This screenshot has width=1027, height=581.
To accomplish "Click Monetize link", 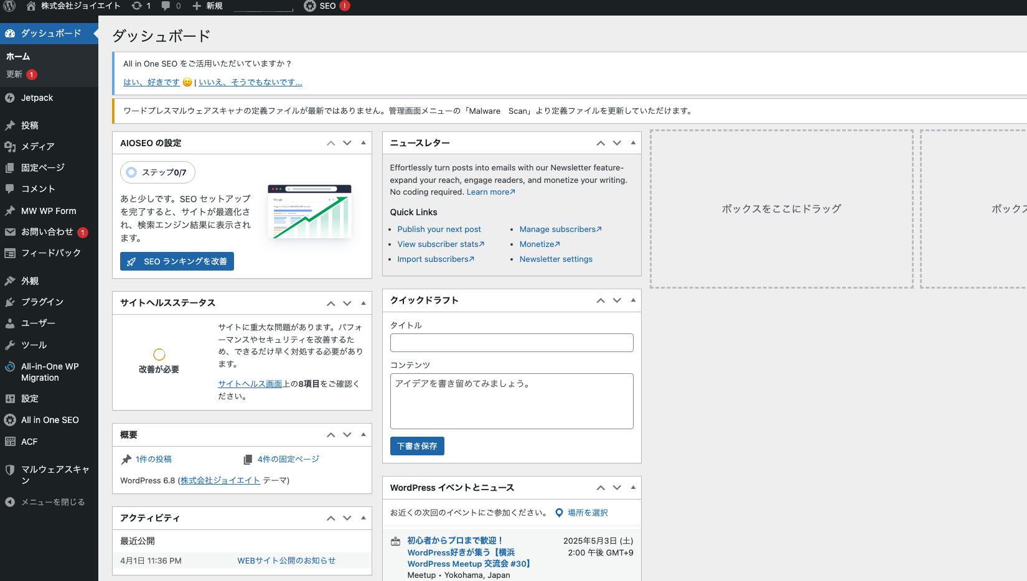I will pos(540,244).
